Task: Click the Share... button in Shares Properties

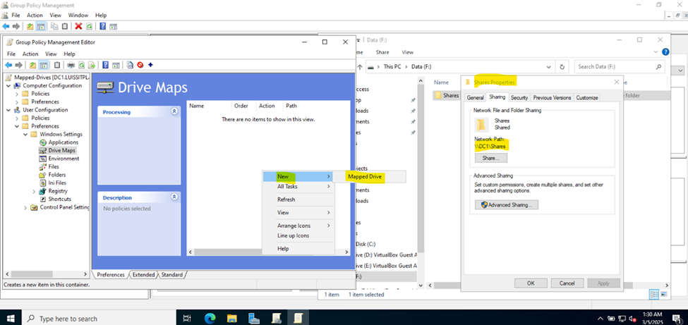Action: coord(491,158)
